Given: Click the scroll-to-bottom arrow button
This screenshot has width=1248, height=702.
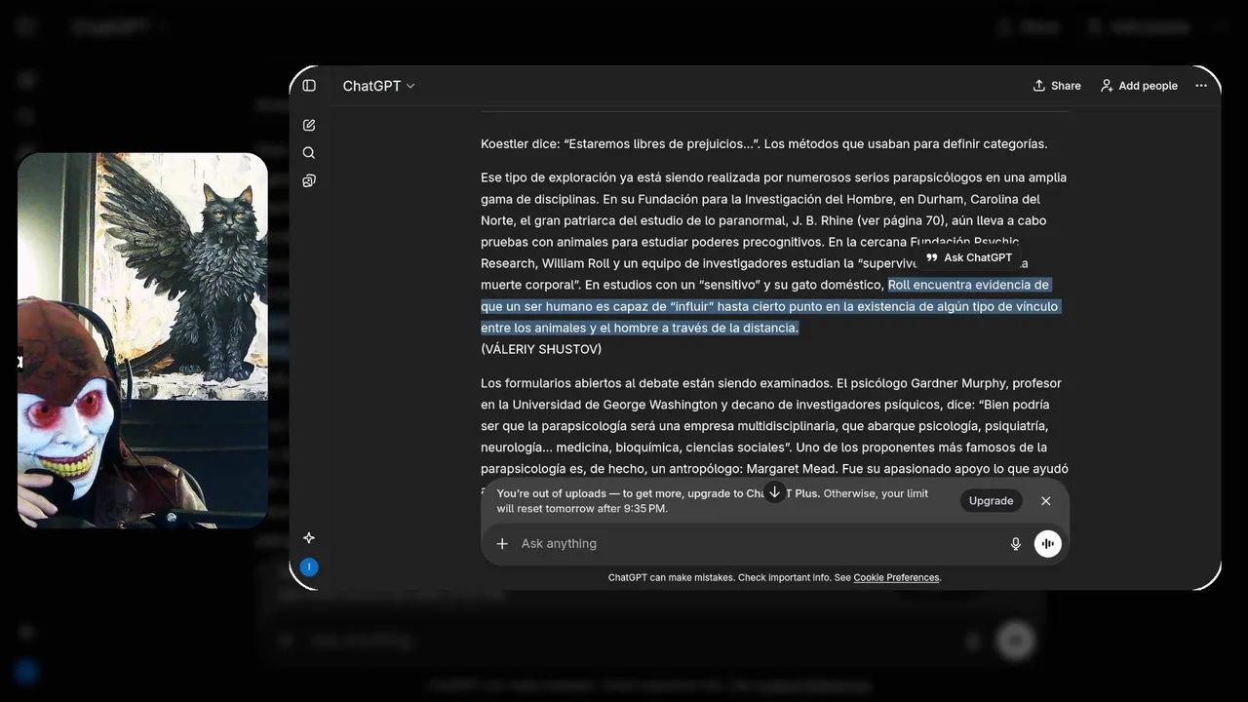Looking at the screenshot, I should click(774, 492).
